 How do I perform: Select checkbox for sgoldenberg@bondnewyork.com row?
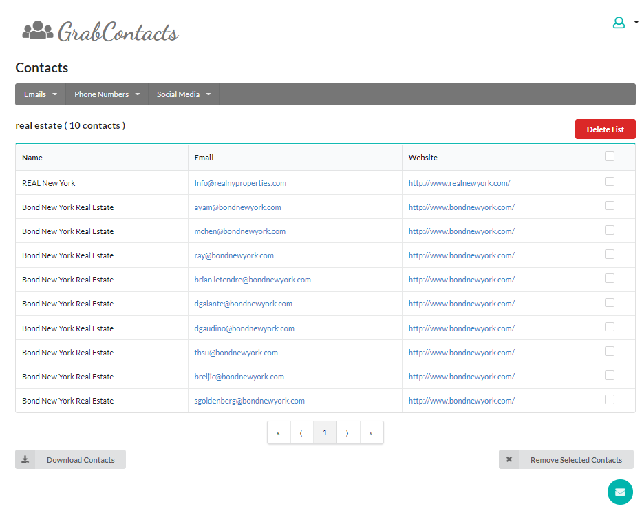click(610, 399)
